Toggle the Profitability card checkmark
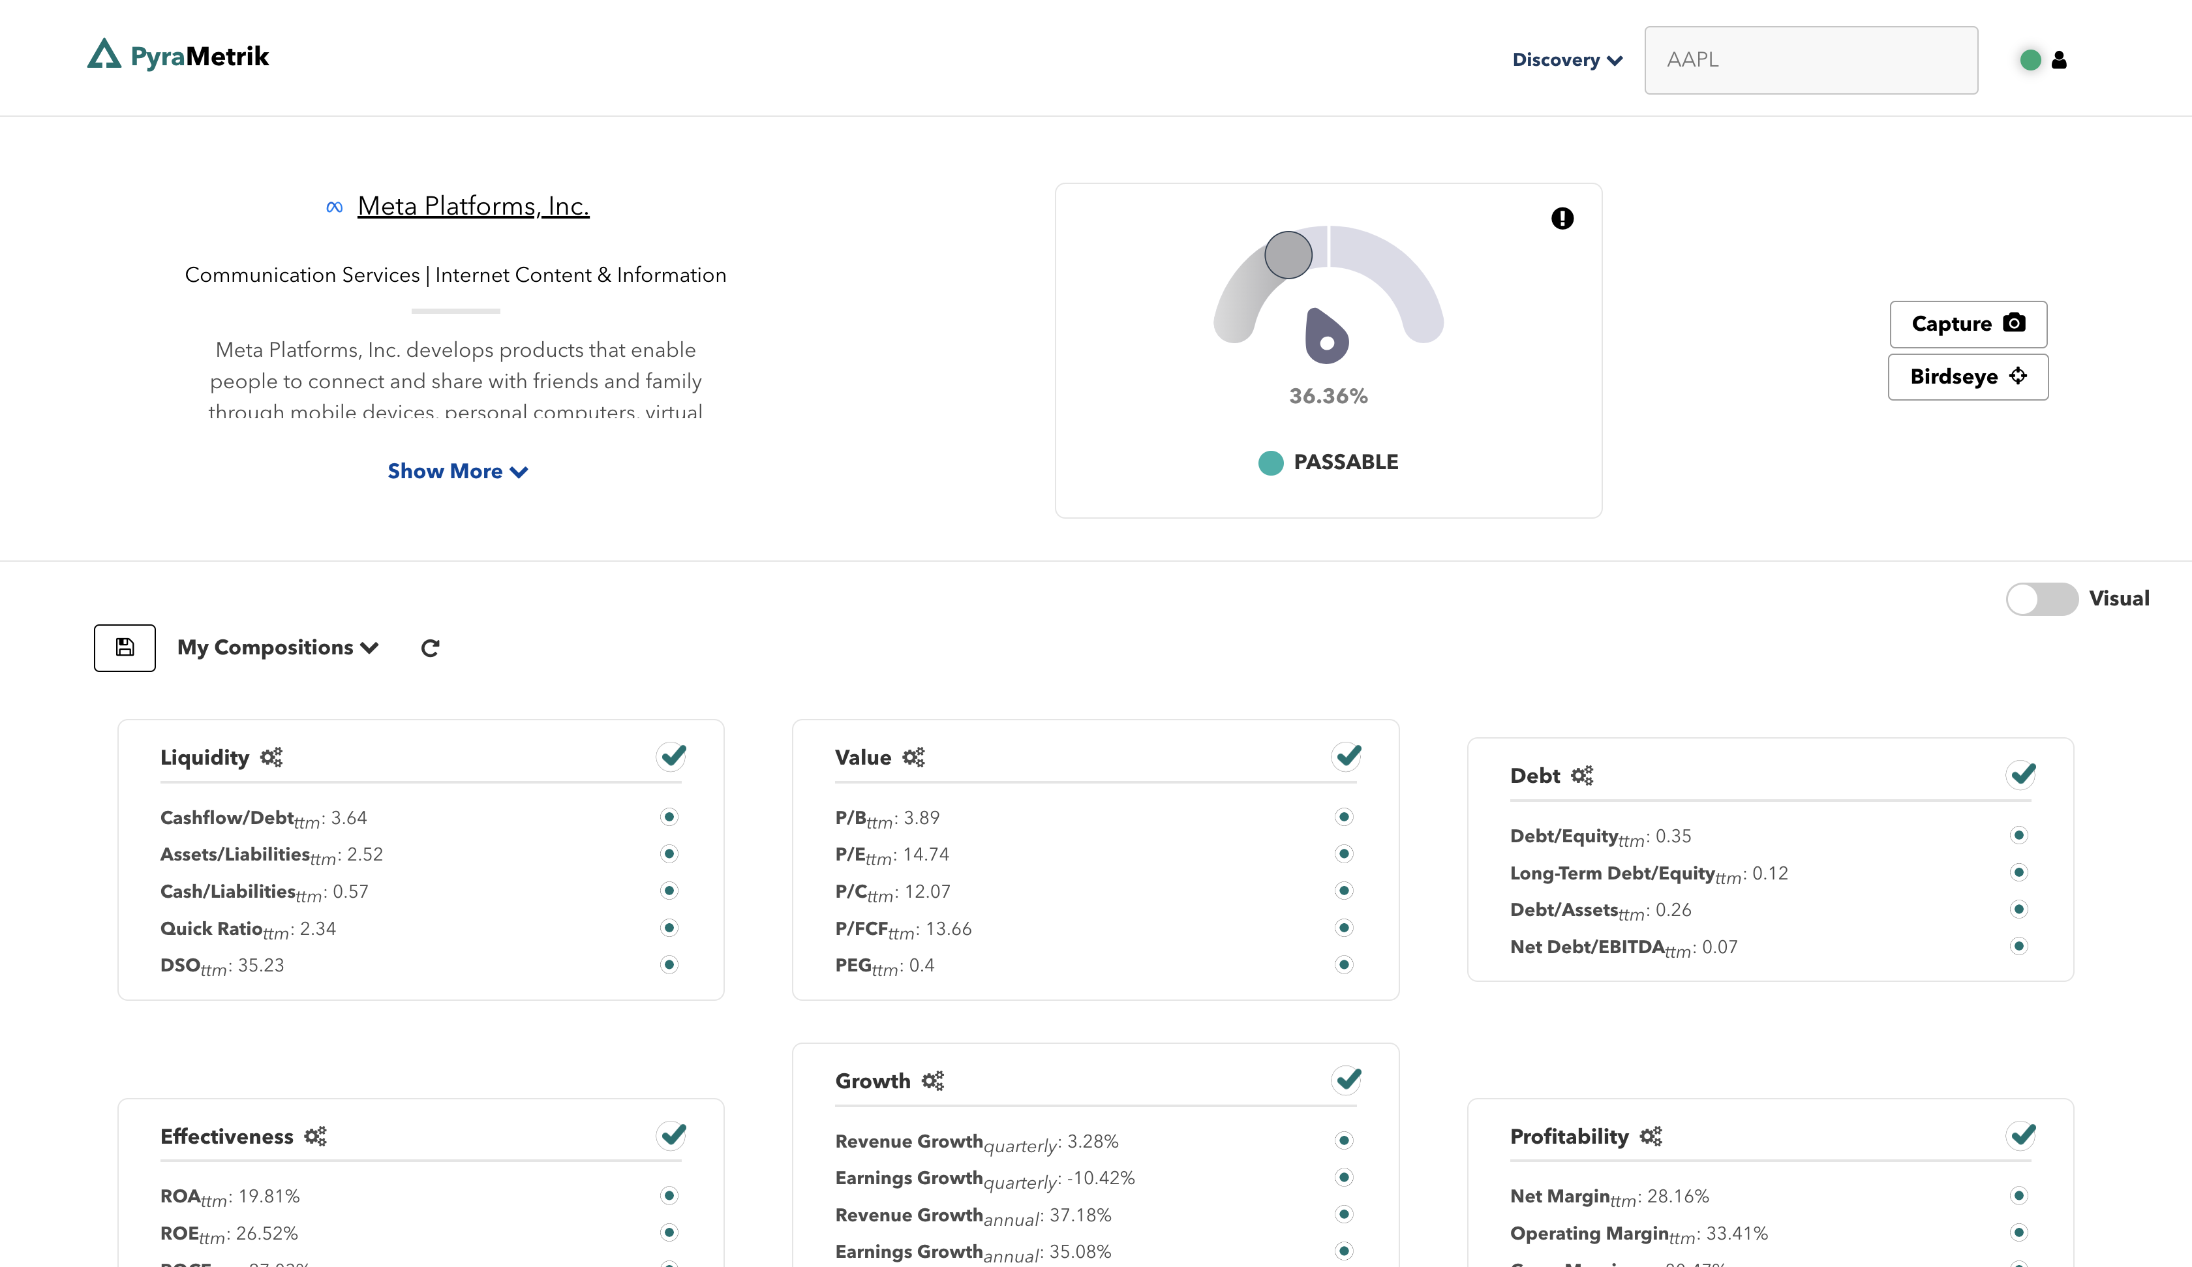Viewport: 2192px width, 1267px height. [2022, 1136]
